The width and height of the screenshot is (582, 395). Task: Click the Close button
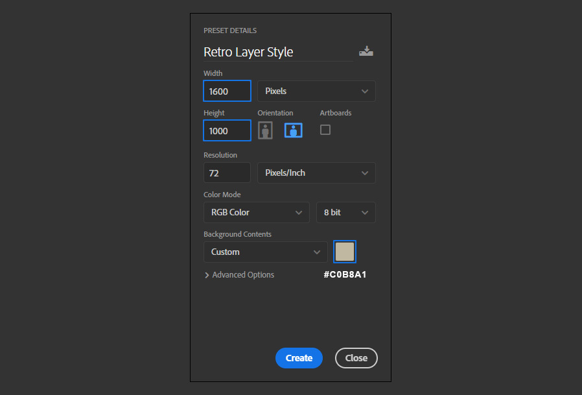[356, 358]
